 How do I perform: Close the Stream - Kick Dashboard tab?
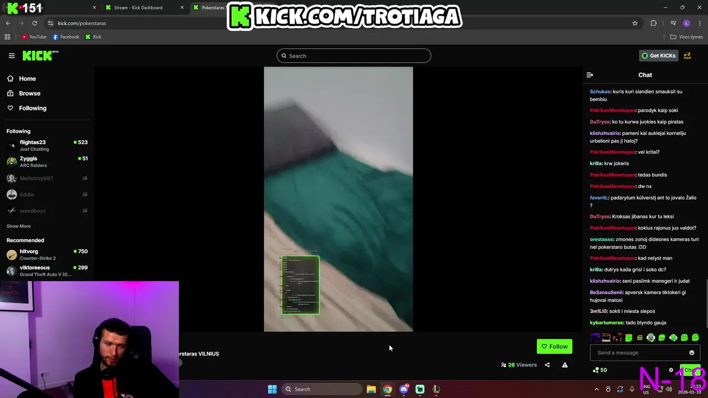(183, 8)
